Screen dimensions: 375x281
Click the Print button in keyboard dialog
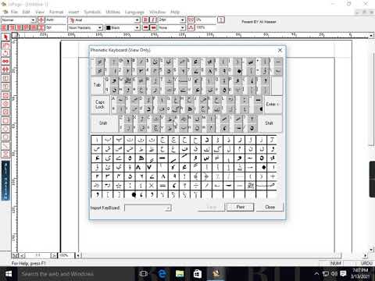point(240,207)
